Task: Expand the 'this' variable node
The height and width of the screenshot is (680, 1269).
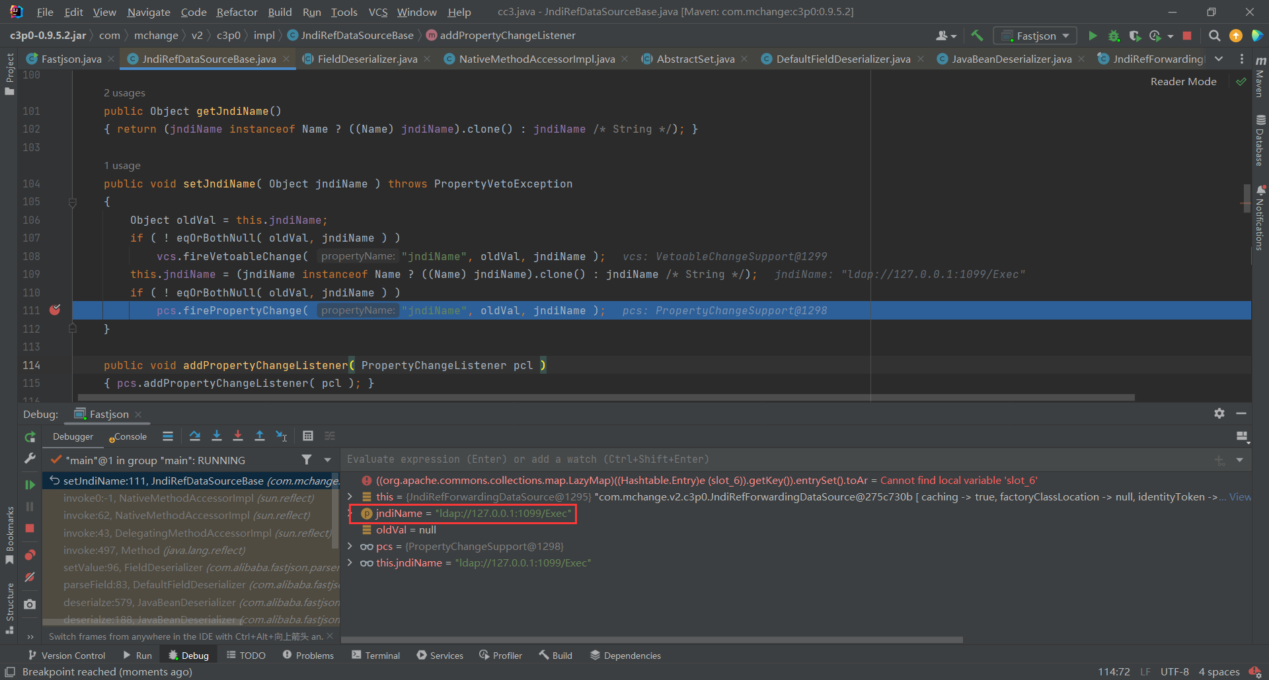Action: (350, 496)
